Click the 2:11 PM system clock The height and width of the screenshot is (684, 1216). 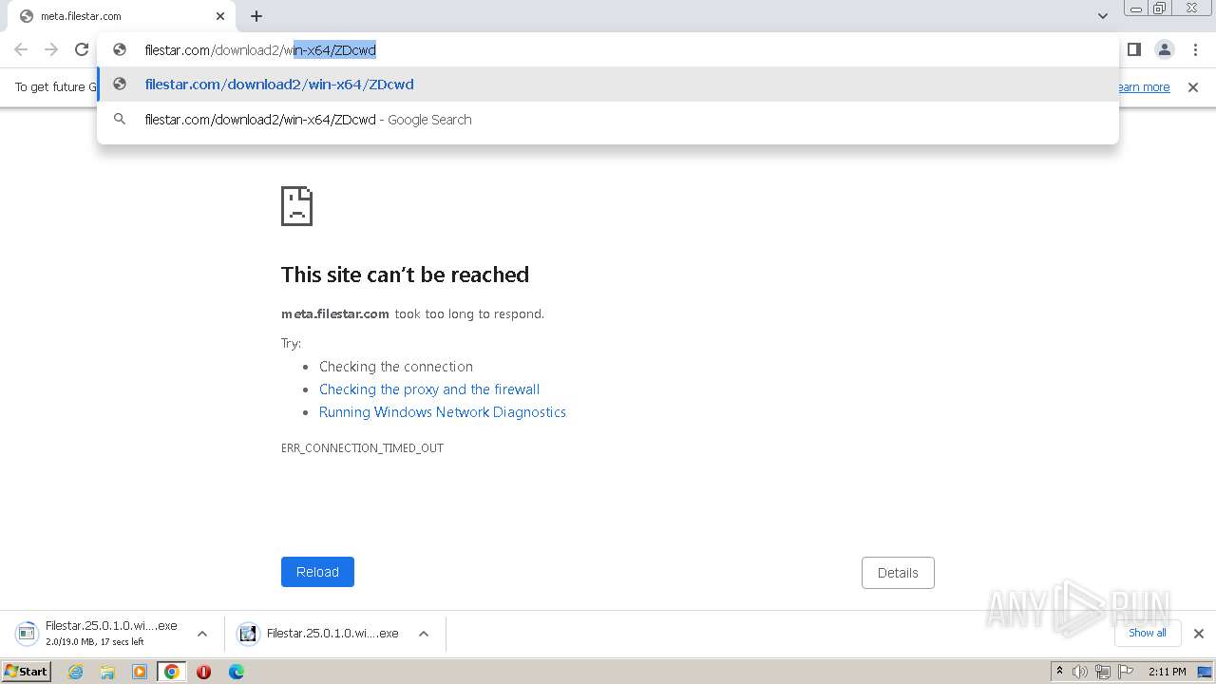click(1168, 672)
